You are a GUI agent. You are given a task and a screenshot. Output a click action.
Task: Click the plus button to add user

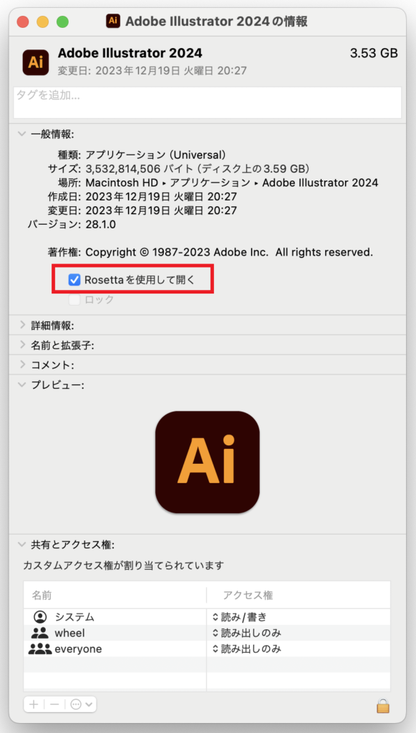tap(34, 704)
